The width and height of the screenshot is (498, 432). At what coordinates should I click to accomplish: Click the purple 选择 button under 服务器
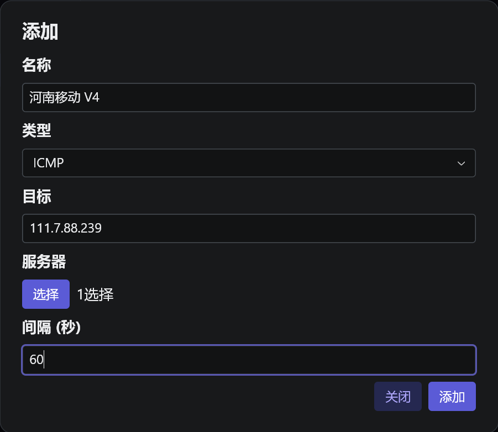click(x=45, y=294)
